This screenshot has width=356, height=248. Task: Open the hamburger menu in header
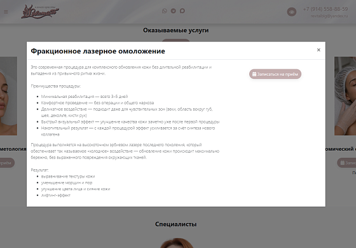coord(6,11)
